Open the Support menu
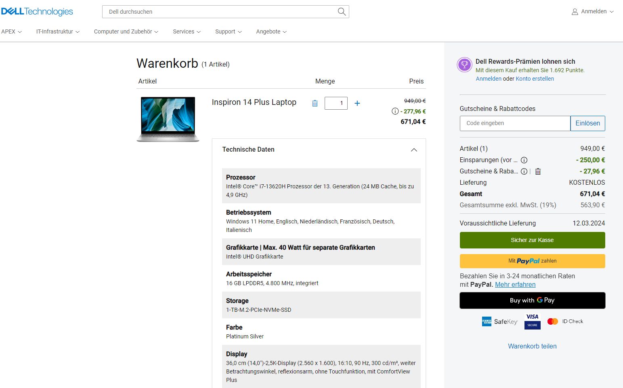623x388 pixels. (229, 31)
